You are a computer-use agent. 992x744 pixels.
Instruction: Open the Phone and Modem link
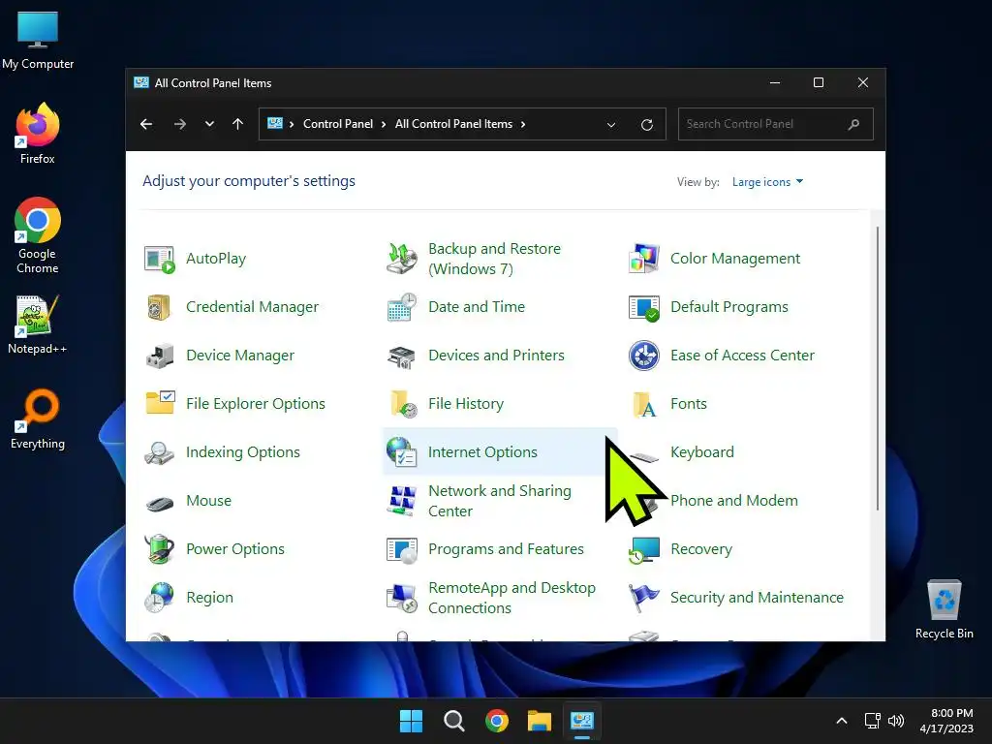click(x=734, y=501)
